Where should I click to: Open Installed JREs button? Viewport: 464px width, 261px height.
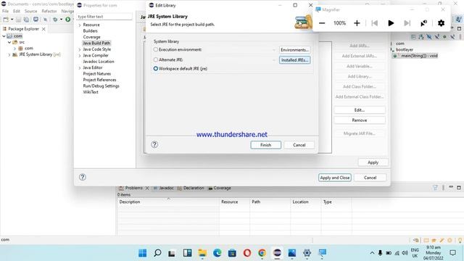(295, 59)
